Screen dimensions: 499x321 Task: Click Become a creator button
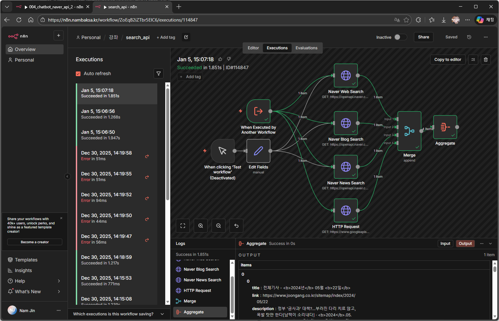35,242
